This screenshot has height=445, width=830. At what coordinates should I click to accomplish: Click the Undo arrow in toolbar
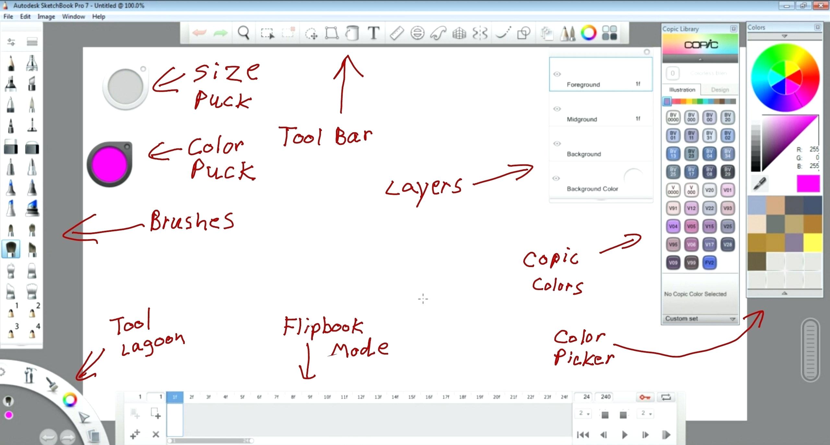199,33
